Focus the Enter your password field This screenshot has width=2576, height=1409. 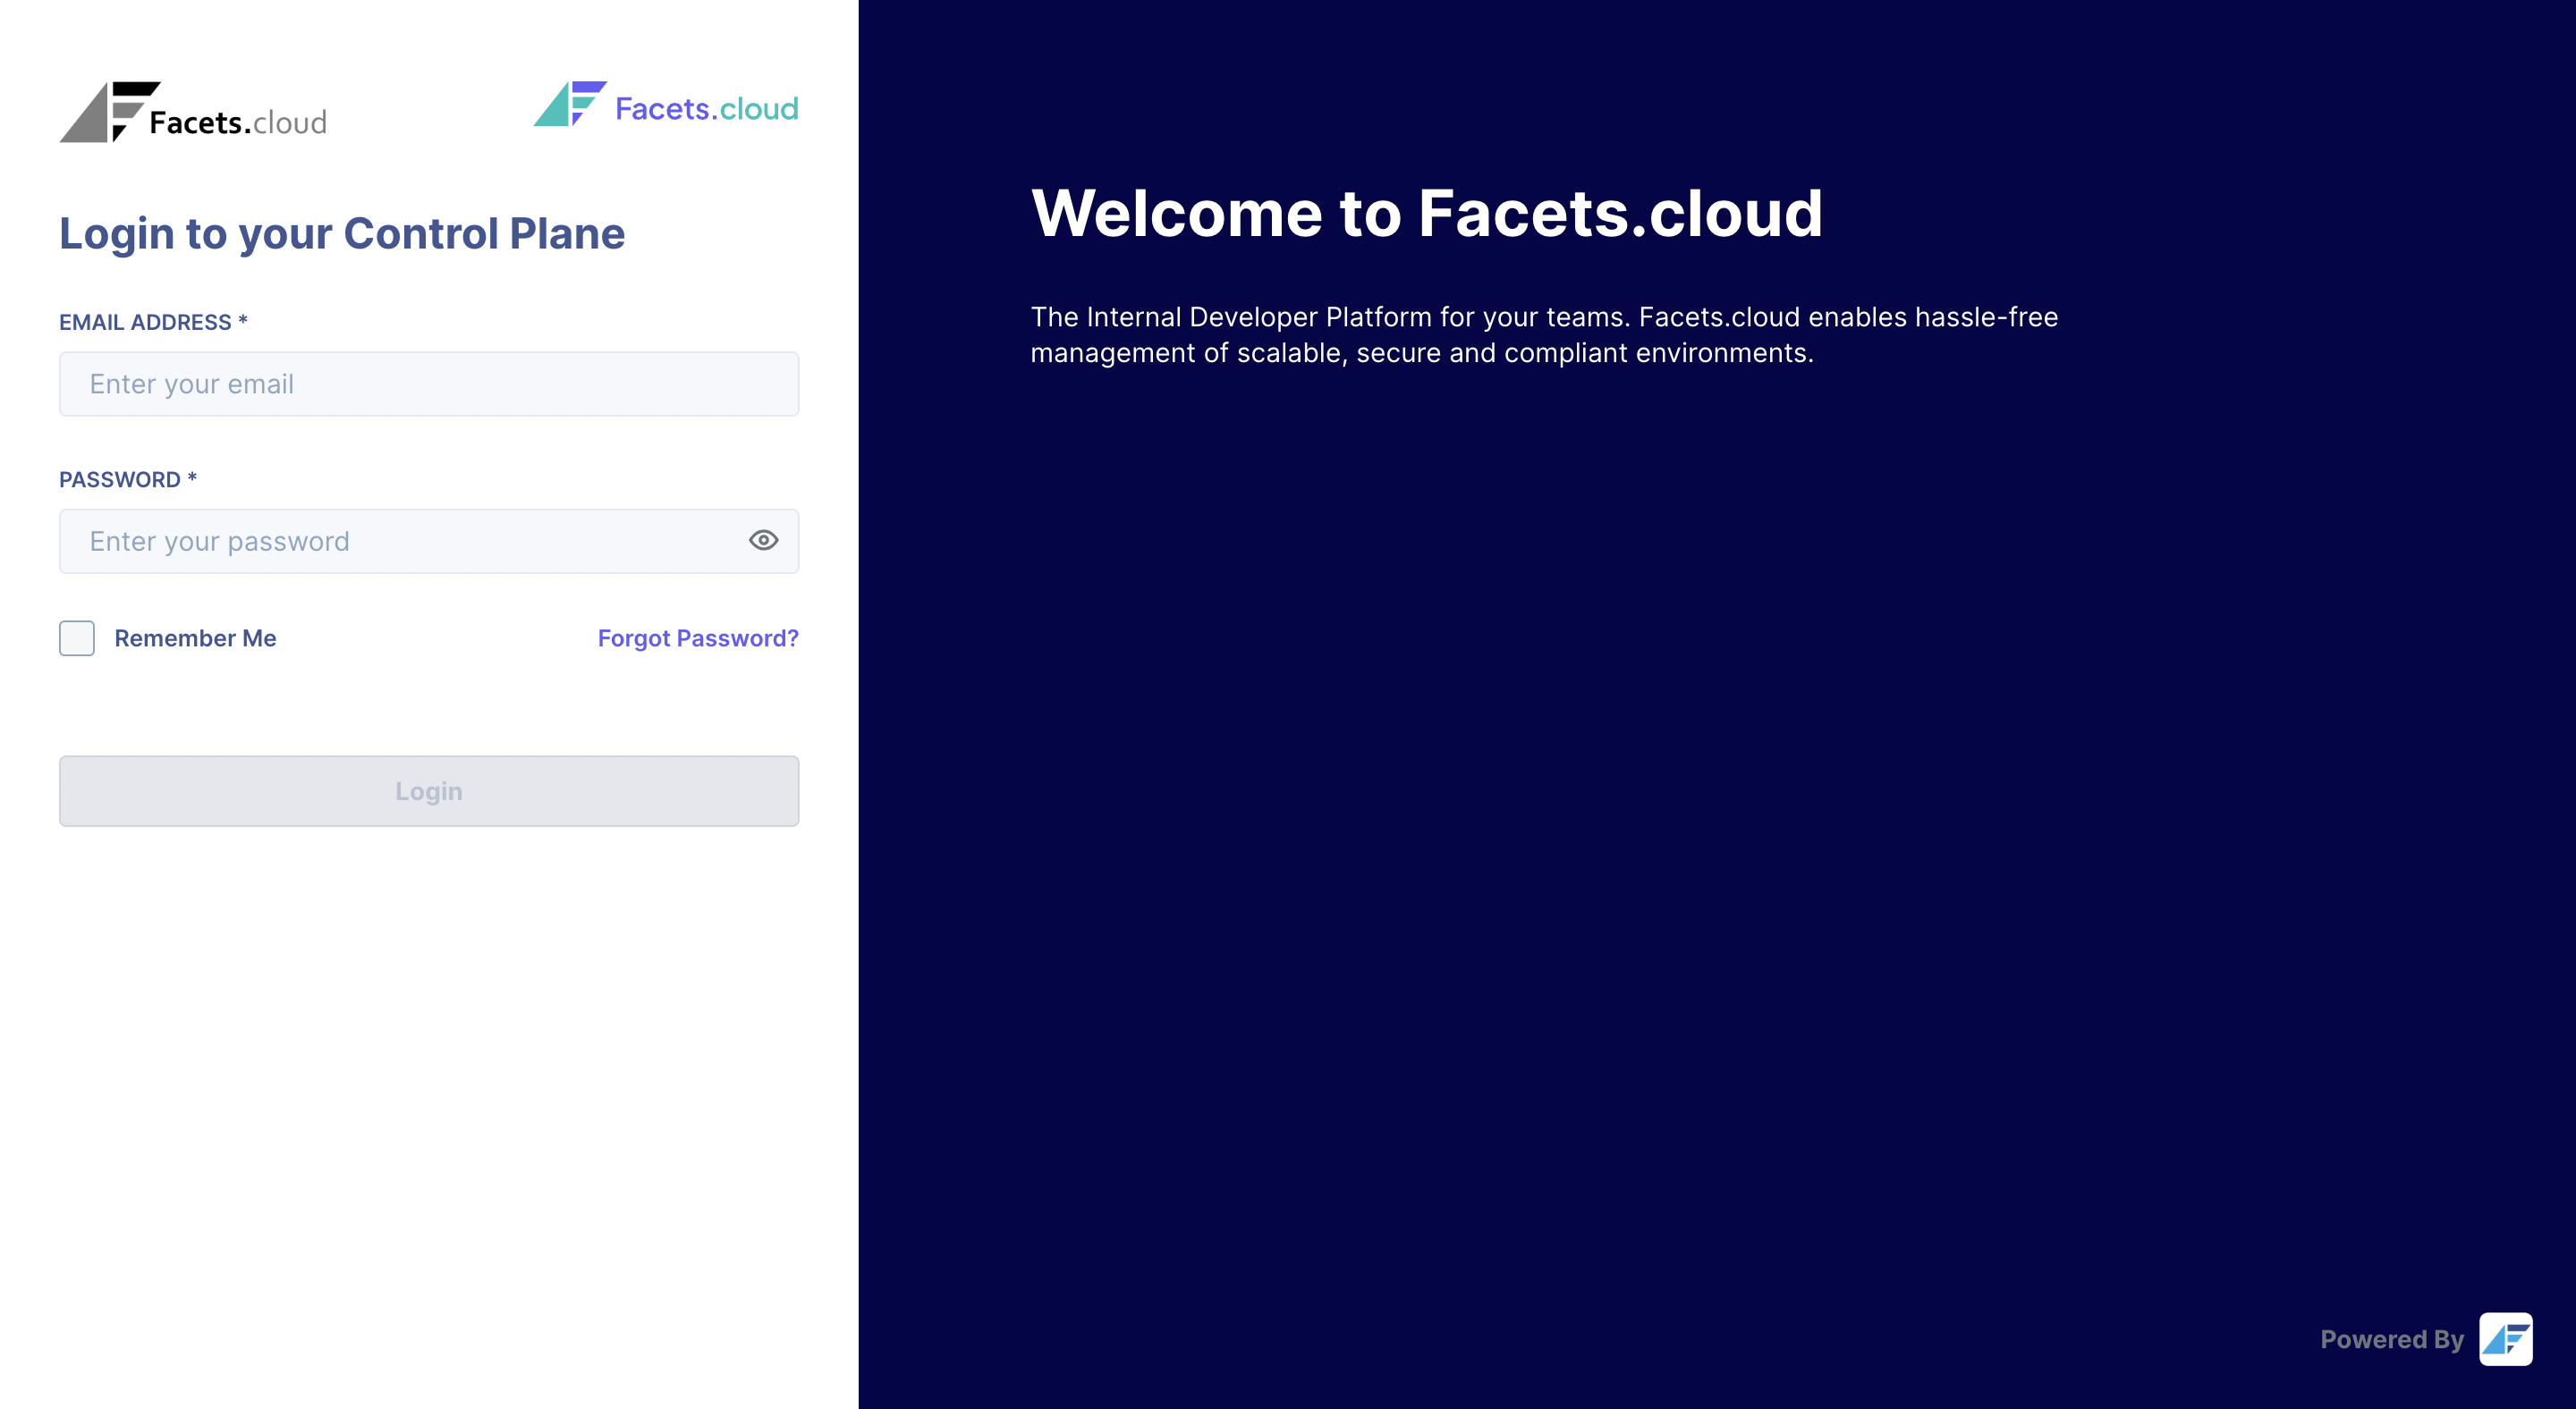(x=400, y=542)
